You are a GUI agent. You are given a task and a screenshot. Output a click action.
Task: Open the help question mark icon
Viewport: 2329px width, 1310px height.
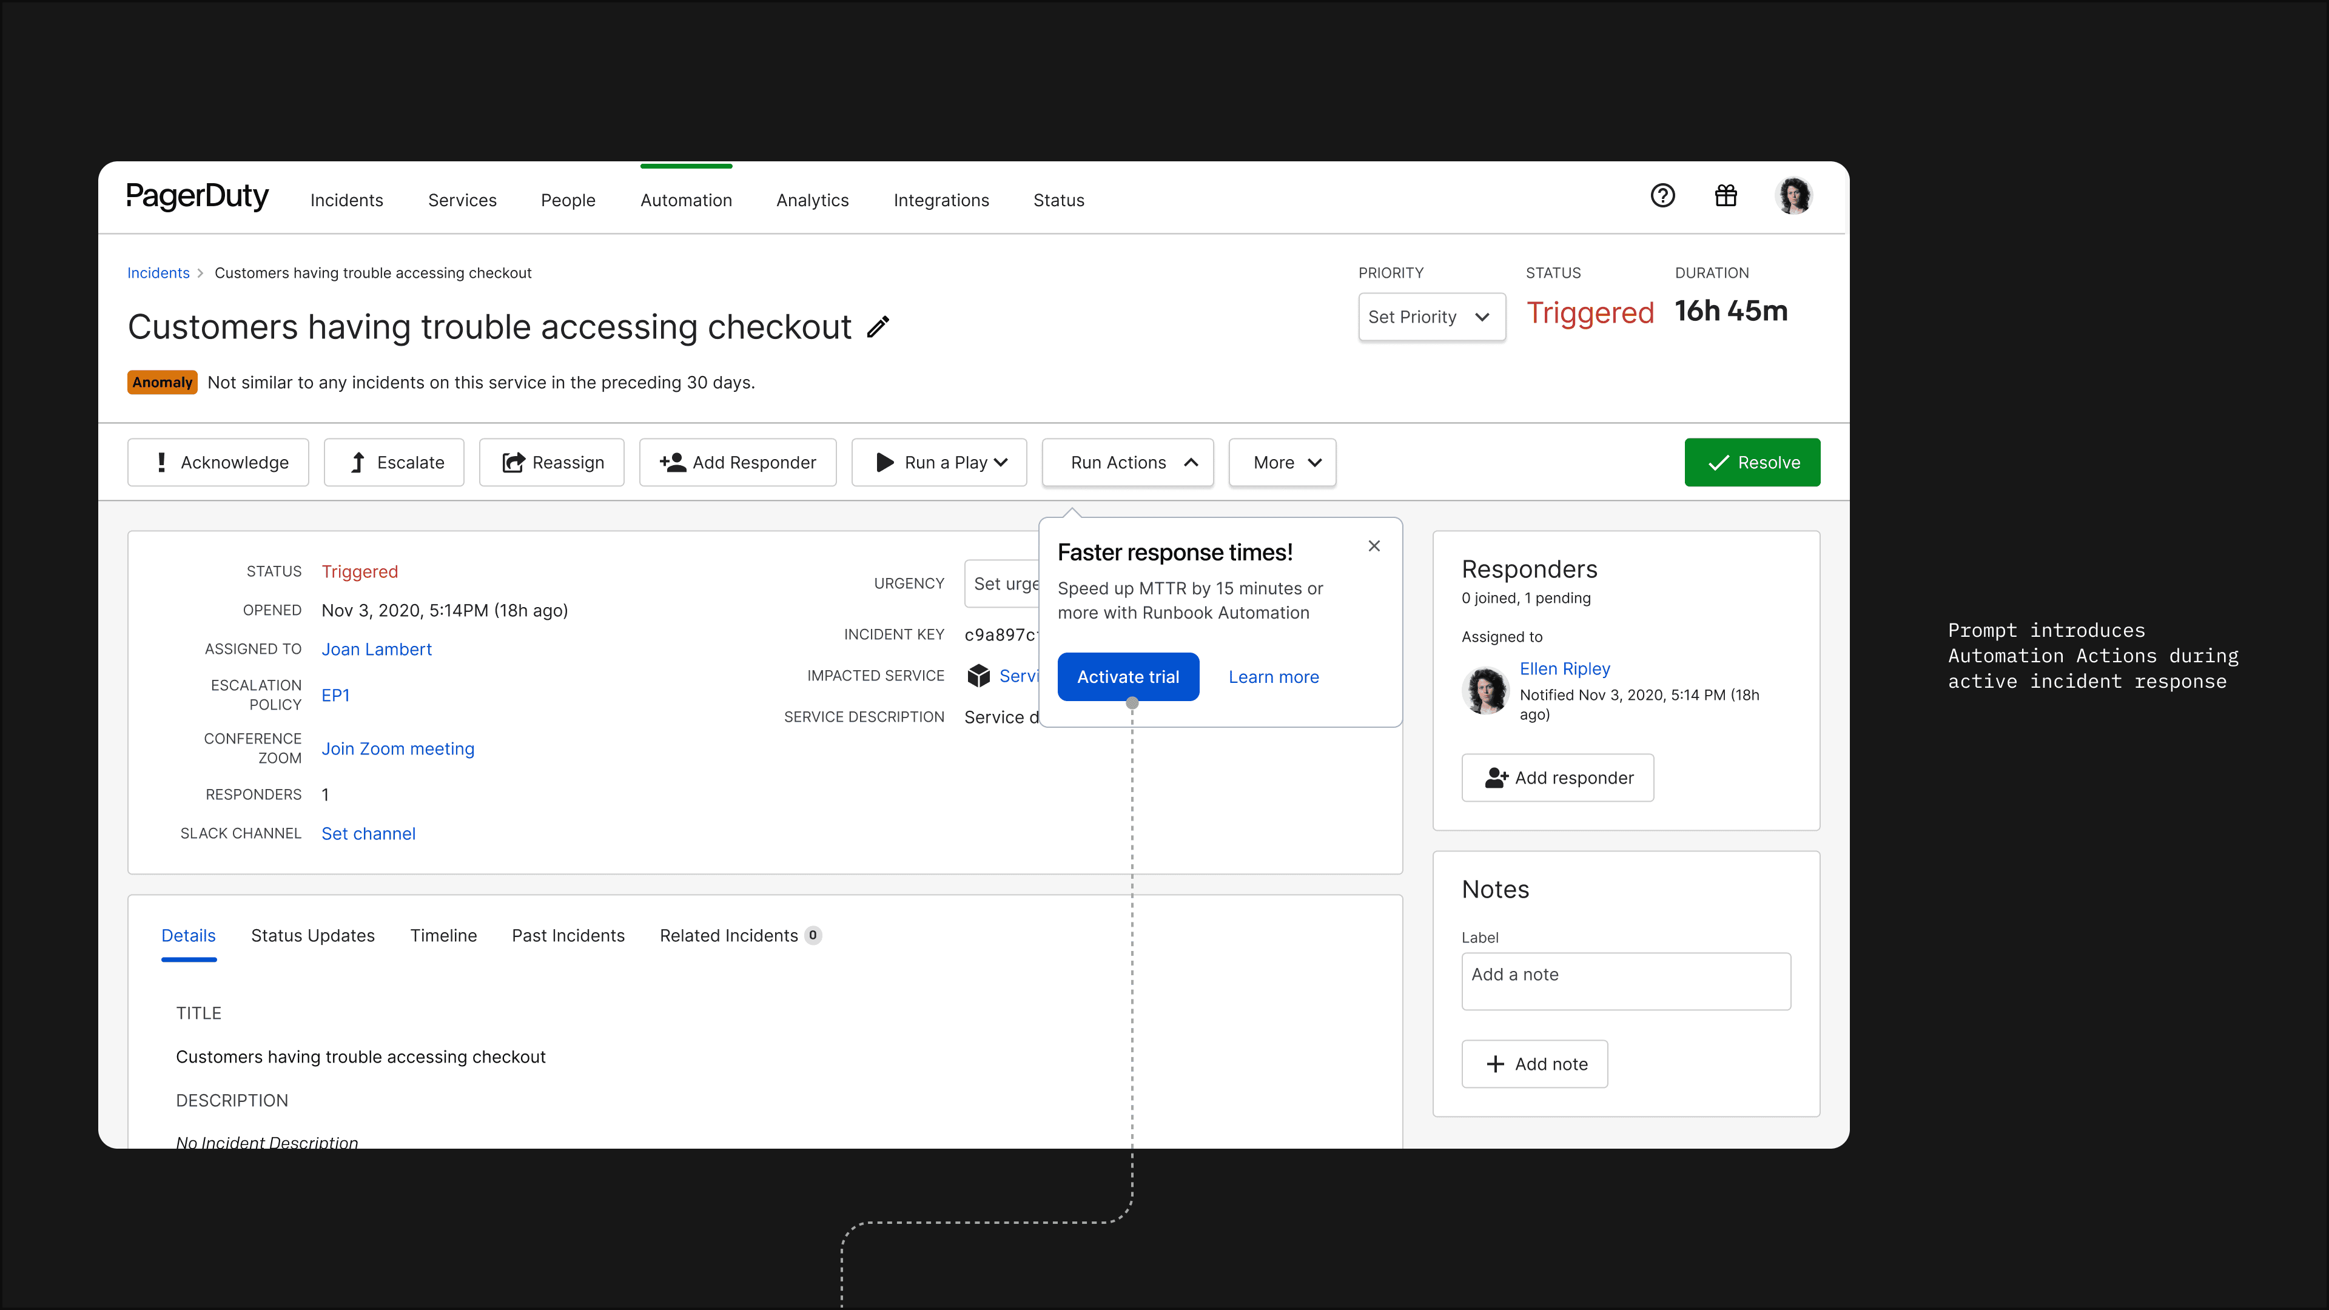pos(1662,196)
